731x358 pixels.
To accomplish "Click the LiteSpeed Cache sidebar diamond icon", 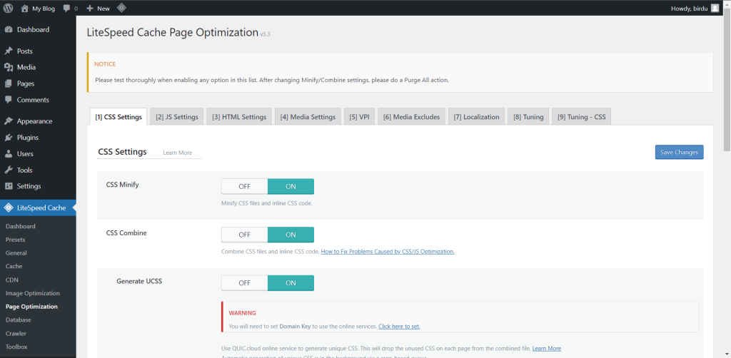I will coord(9,208).
